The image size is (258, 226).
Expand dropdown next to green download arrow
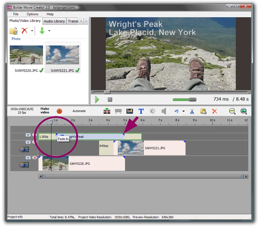pyautogui.click(x=49, y=31)
